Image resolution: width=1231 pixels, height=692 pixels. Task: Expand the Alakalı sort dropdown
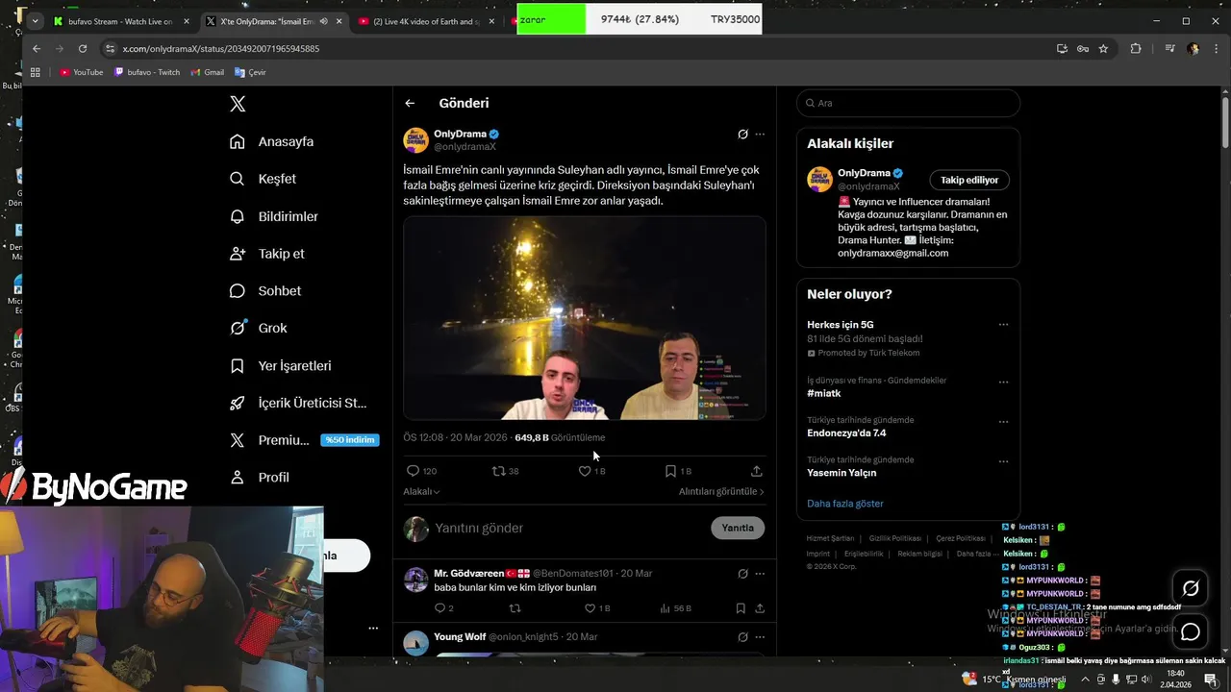pyautogui.click(x=421, y=491)
